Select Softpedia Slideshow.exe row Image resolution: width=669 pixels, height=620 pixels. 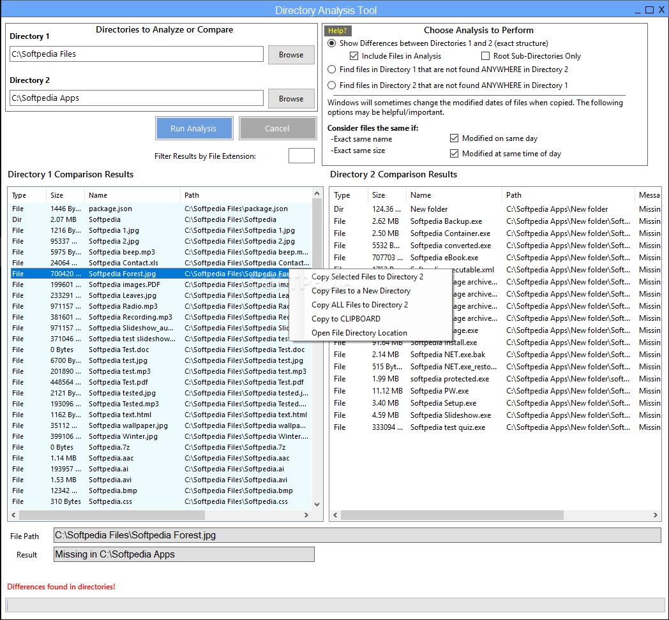click(x=497, y=415)
